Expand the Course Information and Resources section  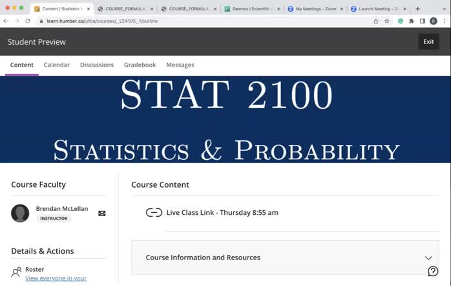pos(428,258)
